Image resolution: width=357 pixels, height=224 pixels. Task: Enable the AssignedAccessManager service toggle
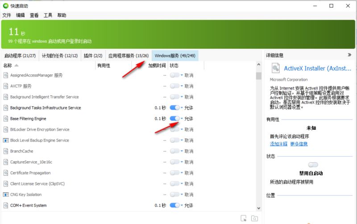pyautogui.click(x=174, y=75)
